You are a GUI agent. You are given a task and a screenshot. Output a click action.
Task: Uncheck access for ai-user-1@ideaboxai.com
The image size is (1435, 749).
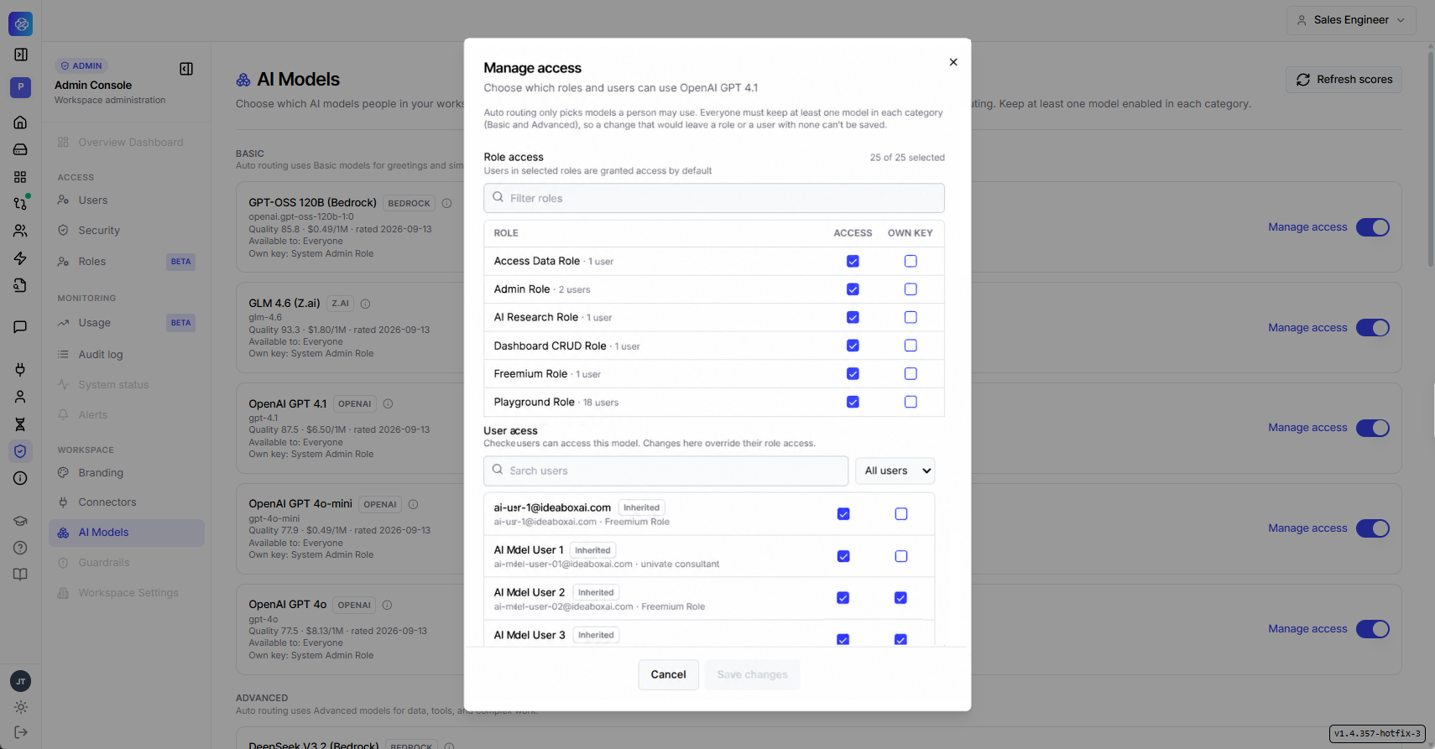pos(843,514)
